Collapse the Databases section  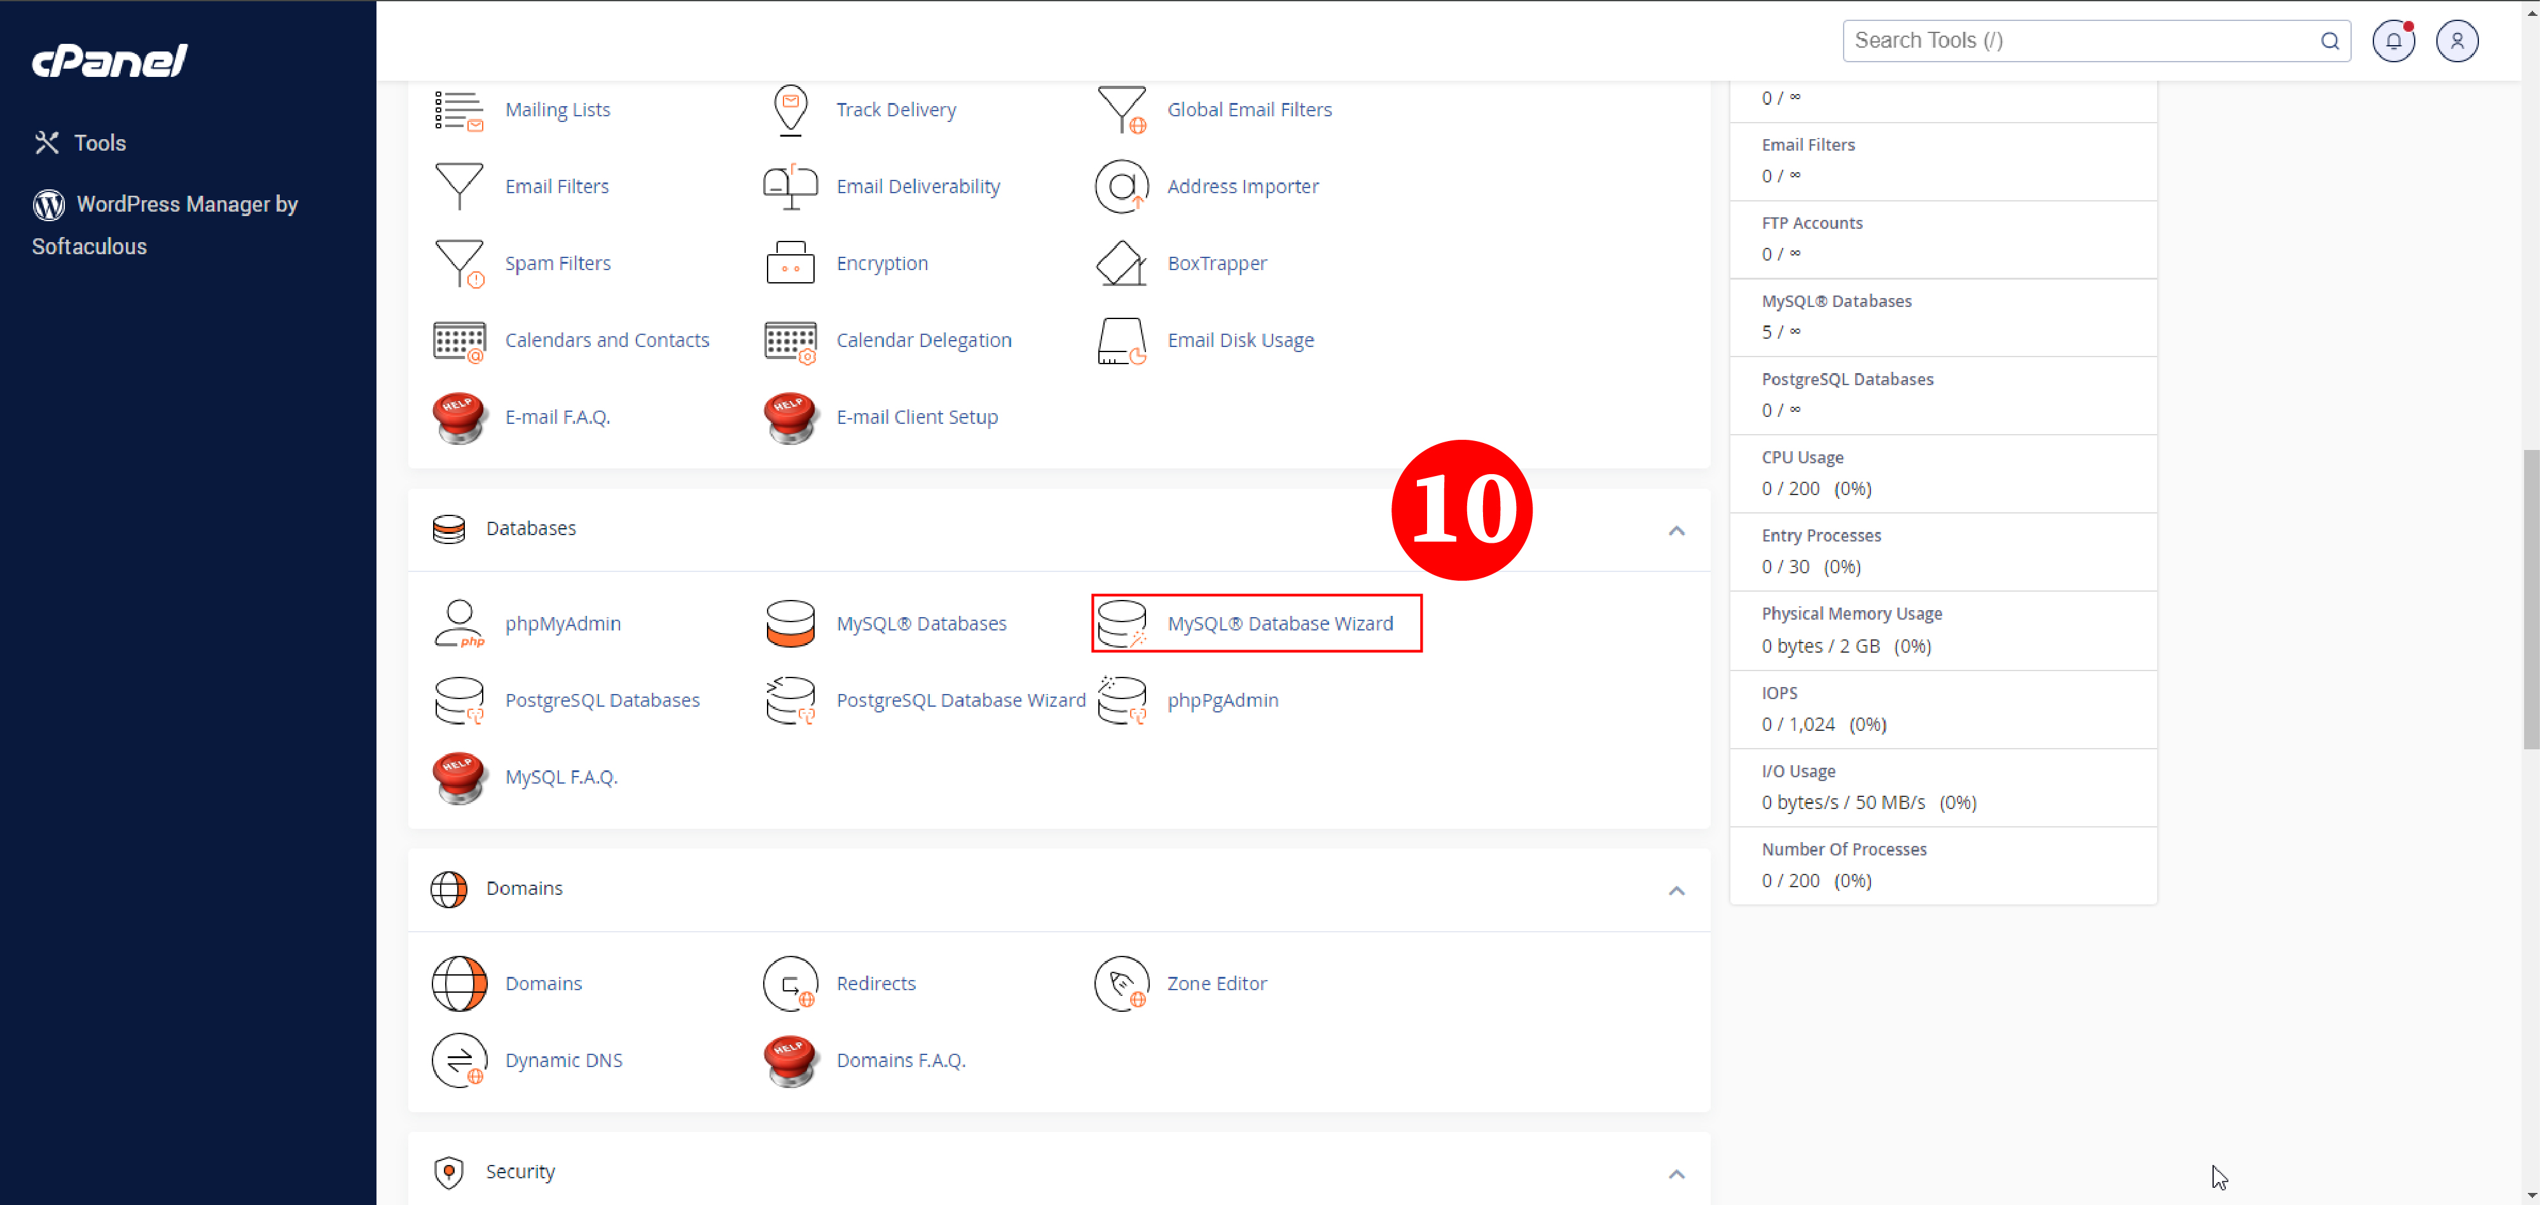point(1675,529)
